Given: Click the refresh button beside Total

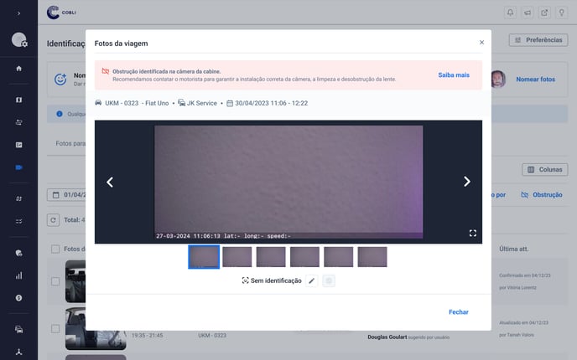Looking at the screenshot, I should pyautogui.click(x=54, y=220).
